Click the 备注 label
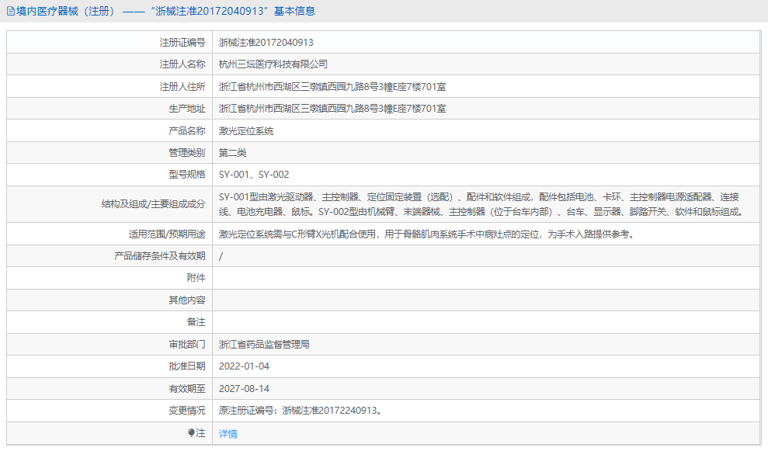Image resolution: width=768 pixels, height=451 pixels. click(196, 322)
